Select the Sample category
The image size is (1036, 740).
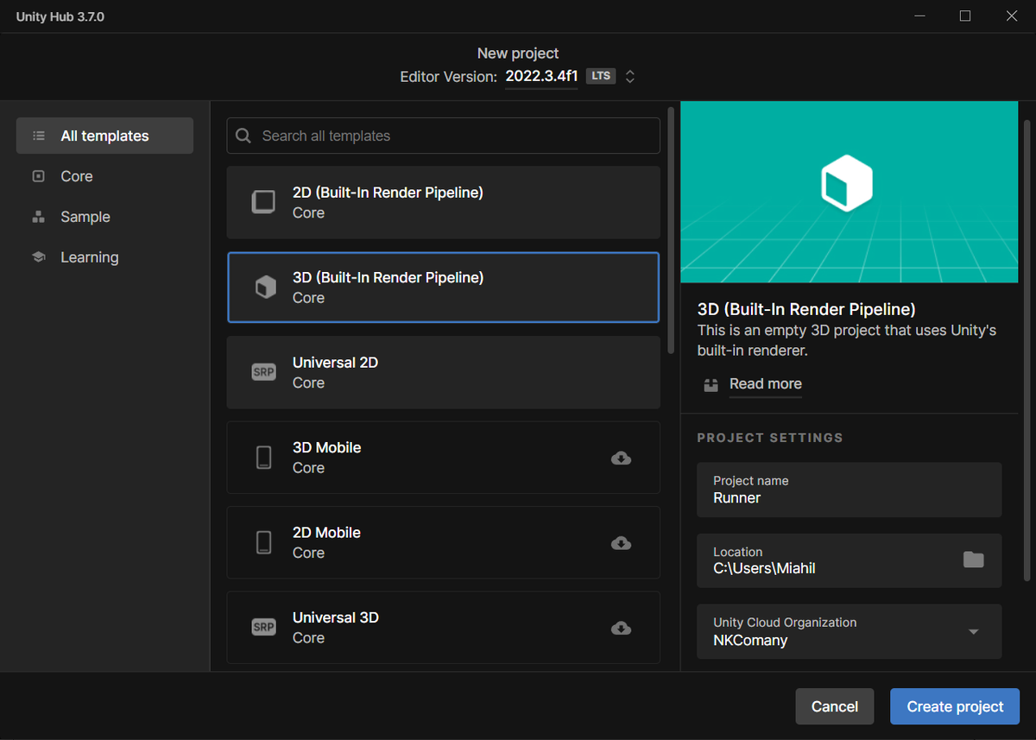(x=104, y=217)
